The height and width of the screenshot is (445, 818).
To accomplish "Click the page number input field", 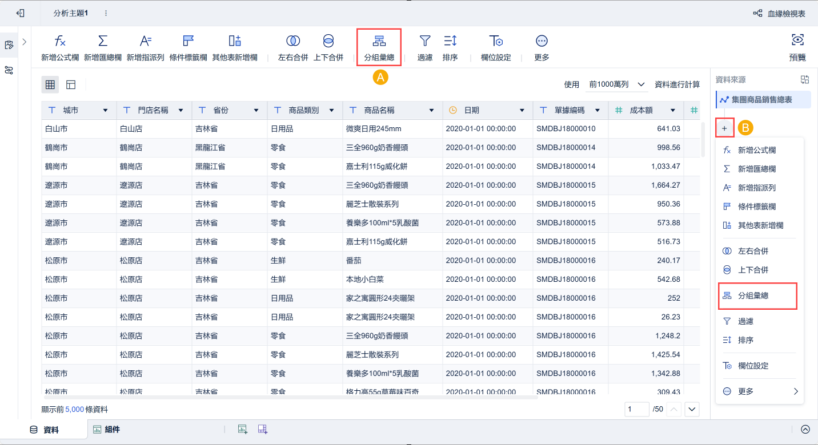I will [636, 409].
